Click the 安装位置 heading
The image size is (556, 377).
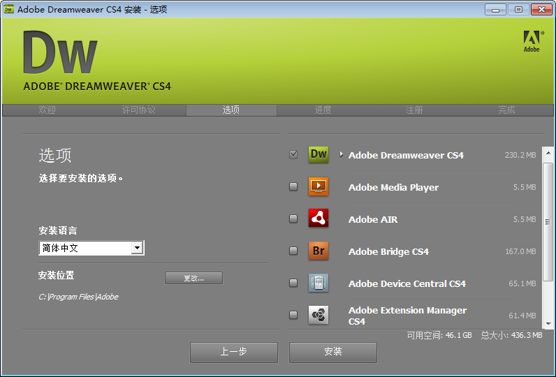point(57,275)
